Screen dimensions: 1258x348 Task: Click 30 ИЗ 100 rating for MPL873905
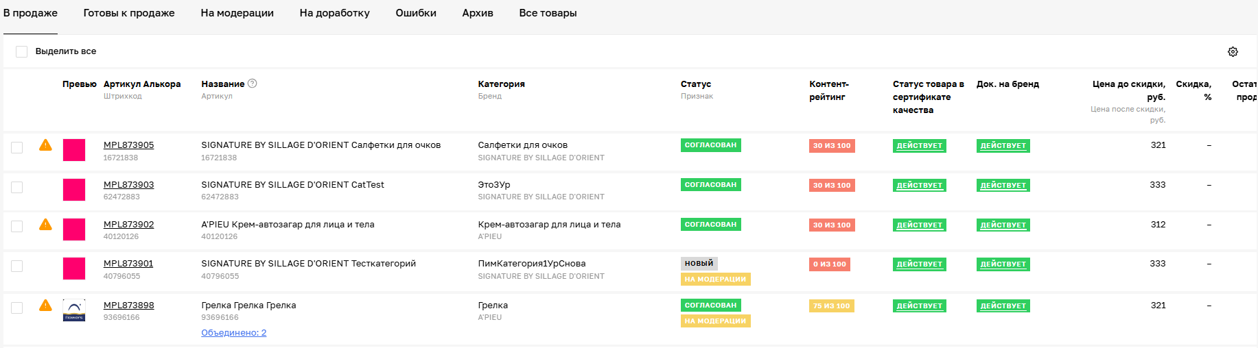click(x=832, y=145)
